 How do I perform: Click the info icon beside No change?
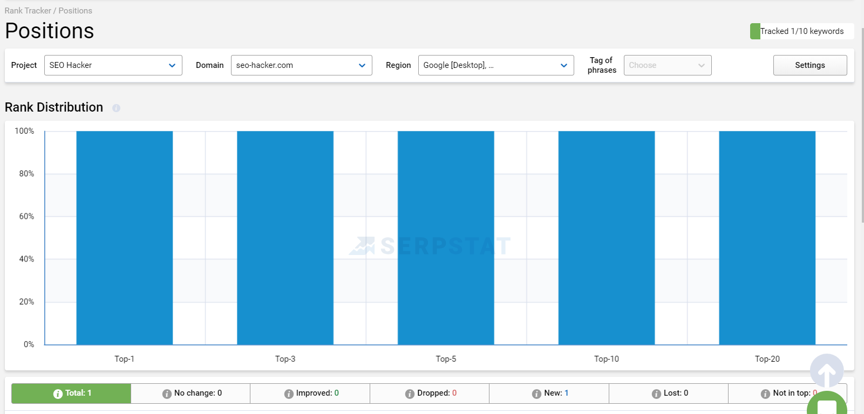coord(167,394)
